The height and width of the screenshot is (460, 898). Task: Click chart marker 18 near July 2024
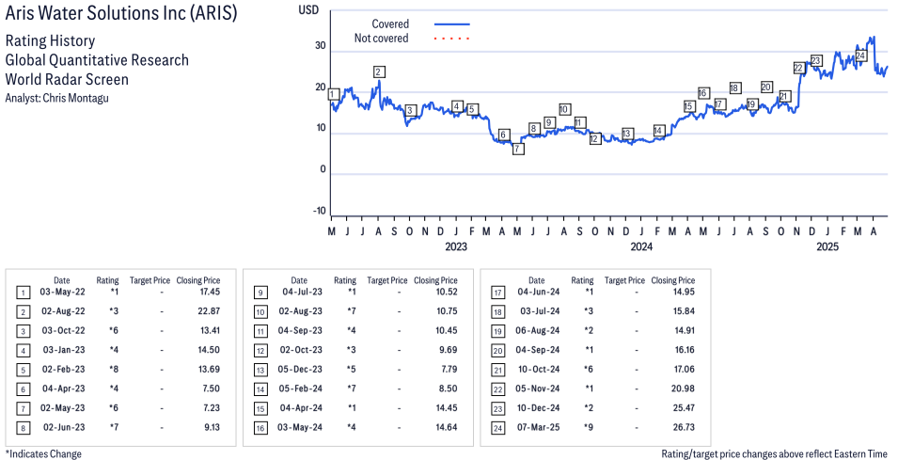pyautogui.click(x=734, y=87)
